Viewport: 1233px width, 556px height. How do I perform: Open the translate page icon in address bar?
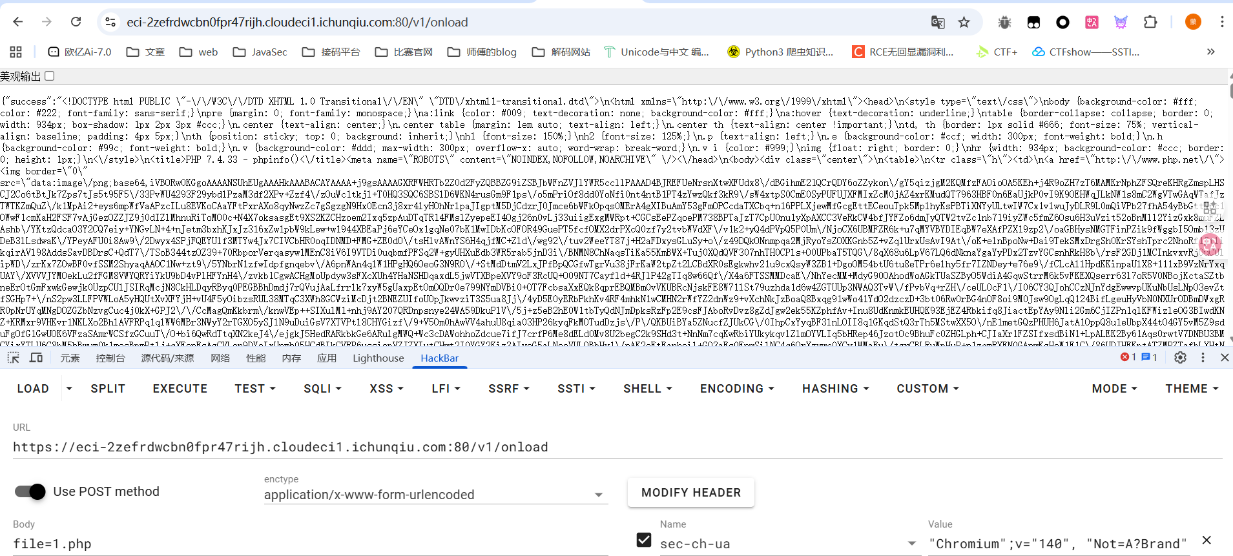click(x=938, y=23)
